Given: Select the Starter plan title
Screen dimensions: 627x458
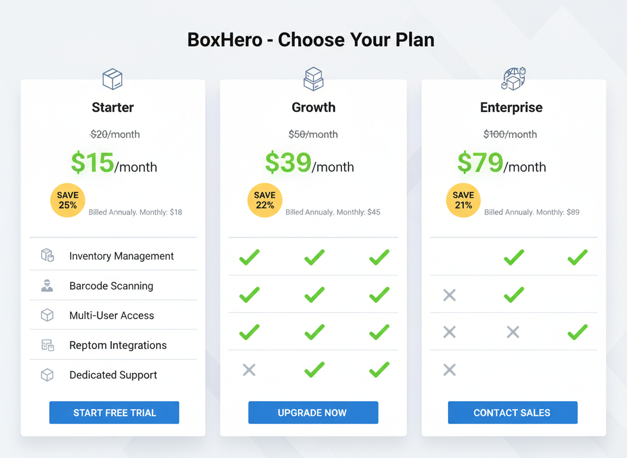Looking at the screenshot, I should pos(112,107).
